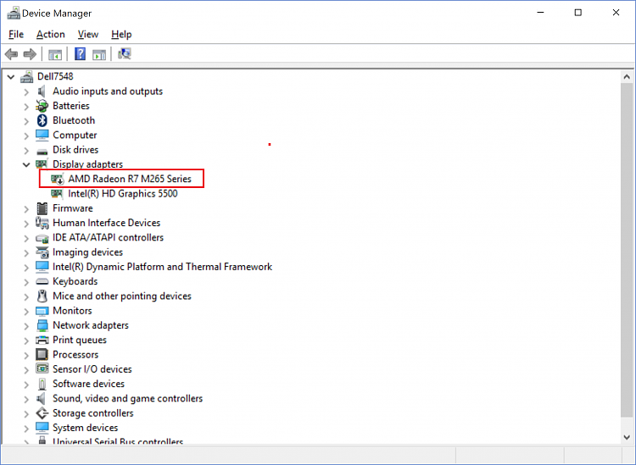Viewport: 636px width, 465px height.
Task: Click the Batteries icon
Action: point(42,106)
